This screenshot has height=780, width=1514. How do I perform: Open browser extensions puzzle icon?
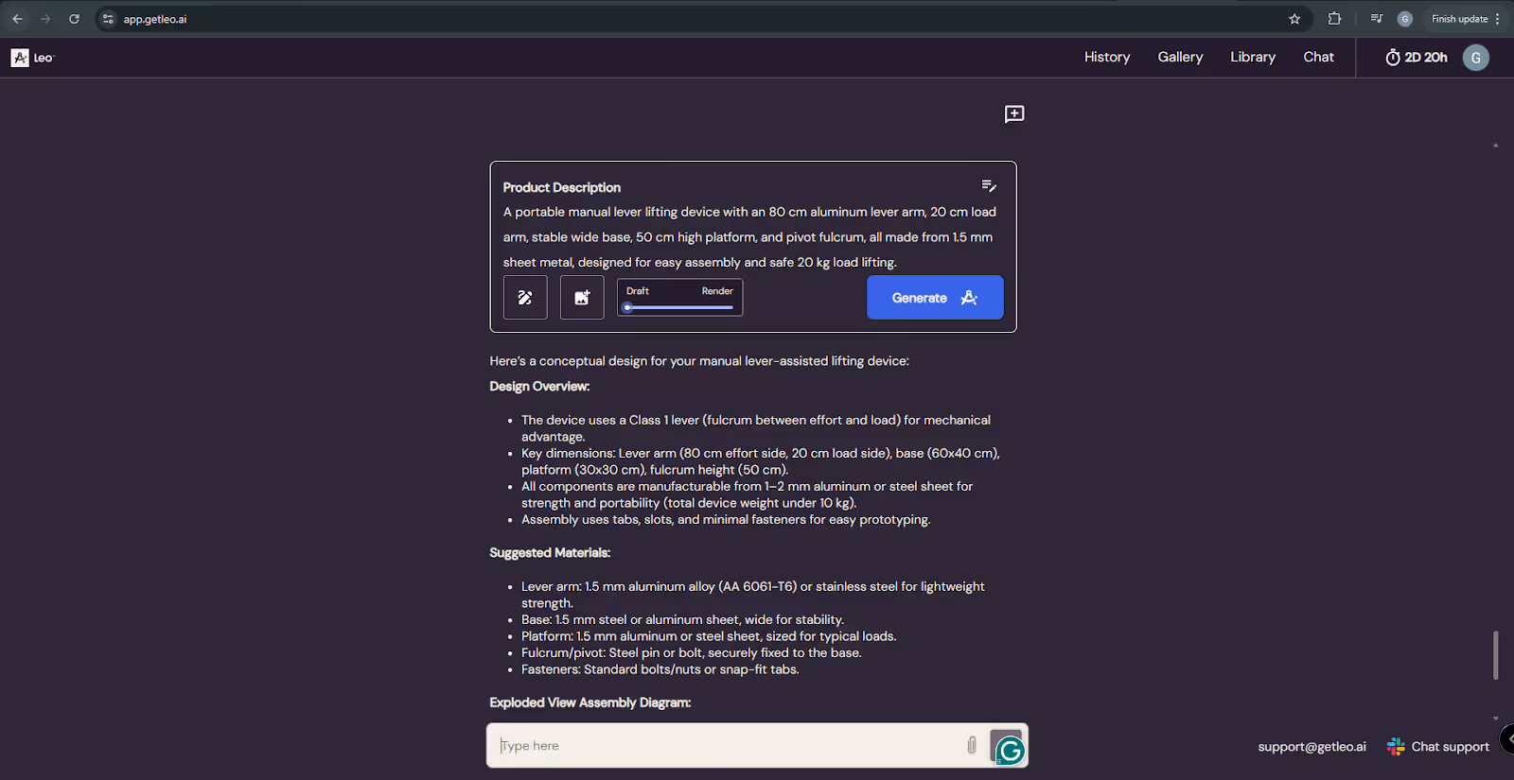point(1334,19)
